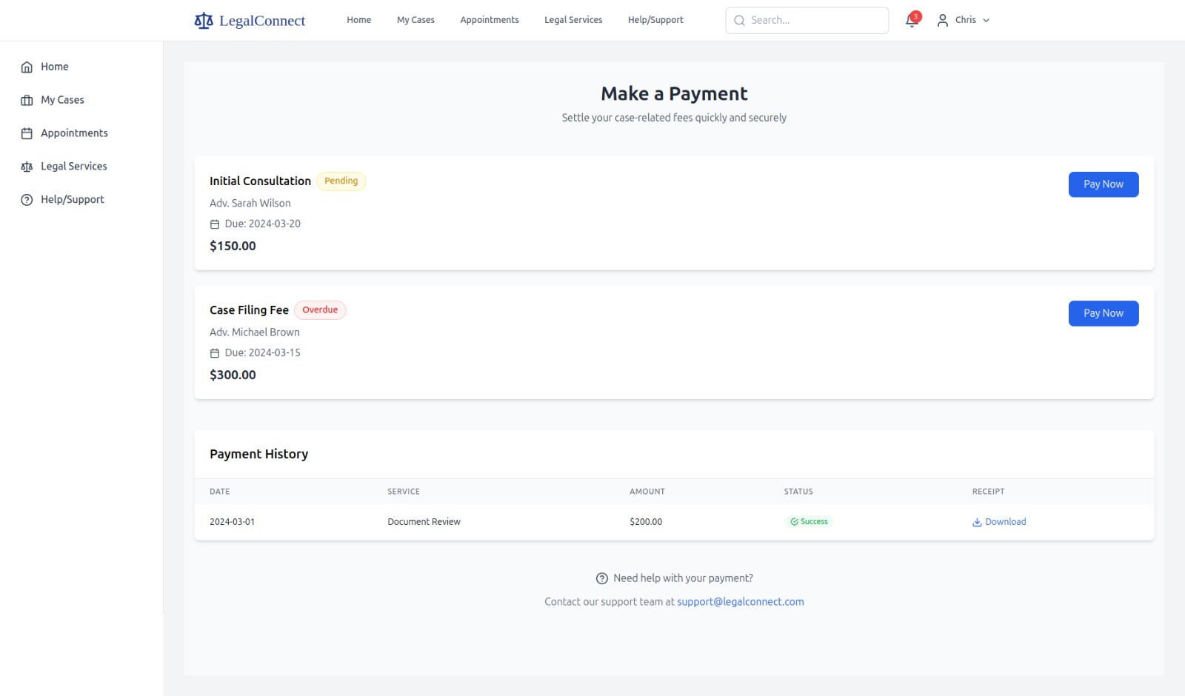Viewport: 1185px width, 696px height.
Task: Click the search magnifier icon
Action: click(x=739, y=21)
